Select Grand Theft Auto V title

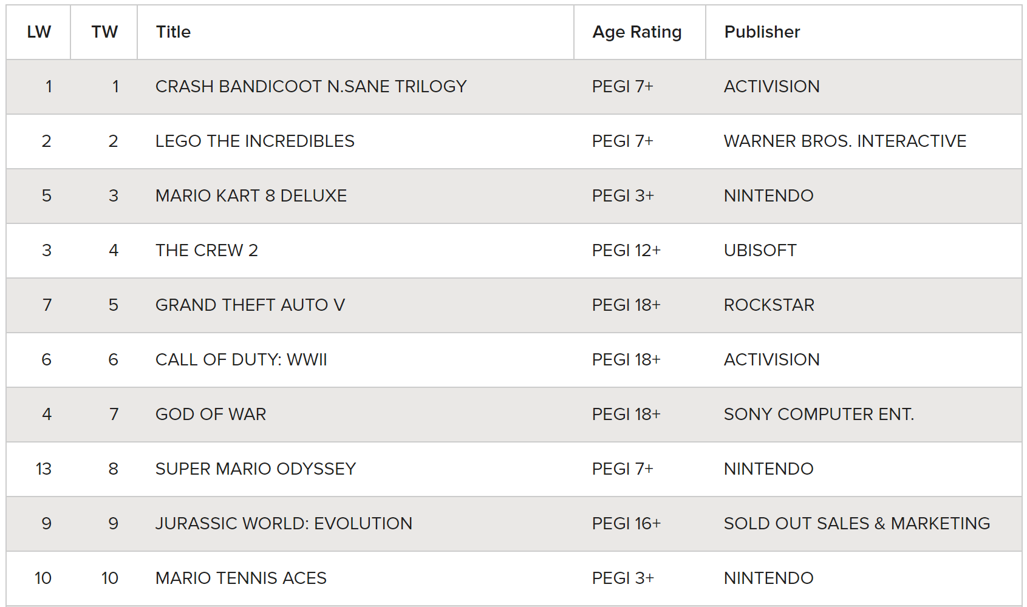(x=250, y=305)
